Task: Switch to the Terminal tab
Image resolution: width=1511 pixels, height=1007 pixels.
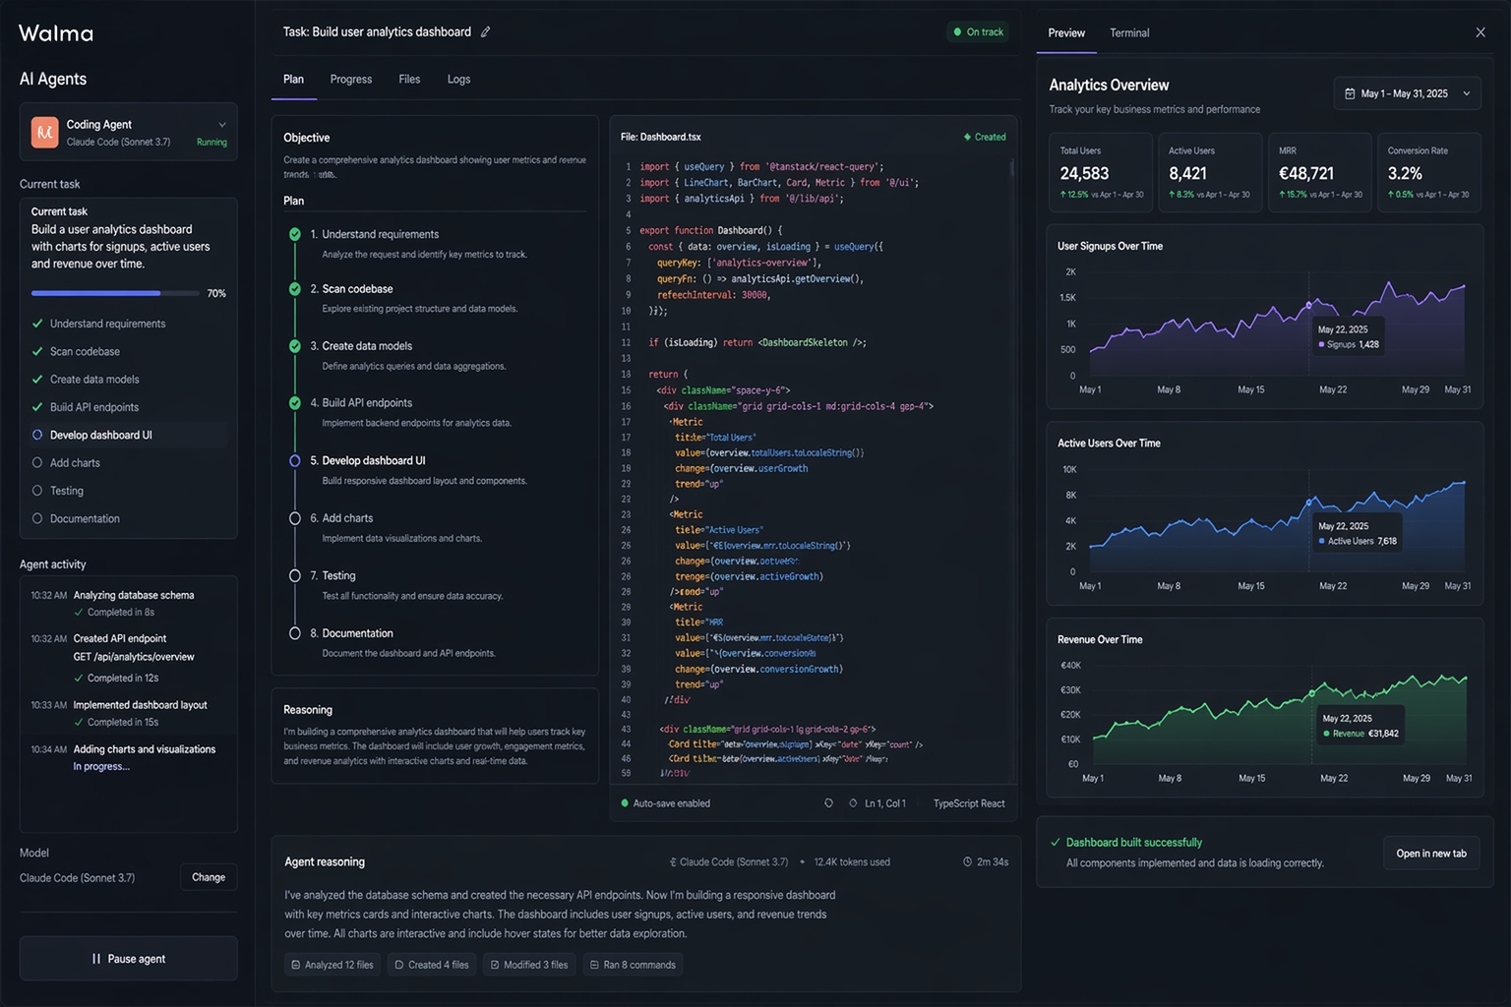Action: (x=1128, y=32)
